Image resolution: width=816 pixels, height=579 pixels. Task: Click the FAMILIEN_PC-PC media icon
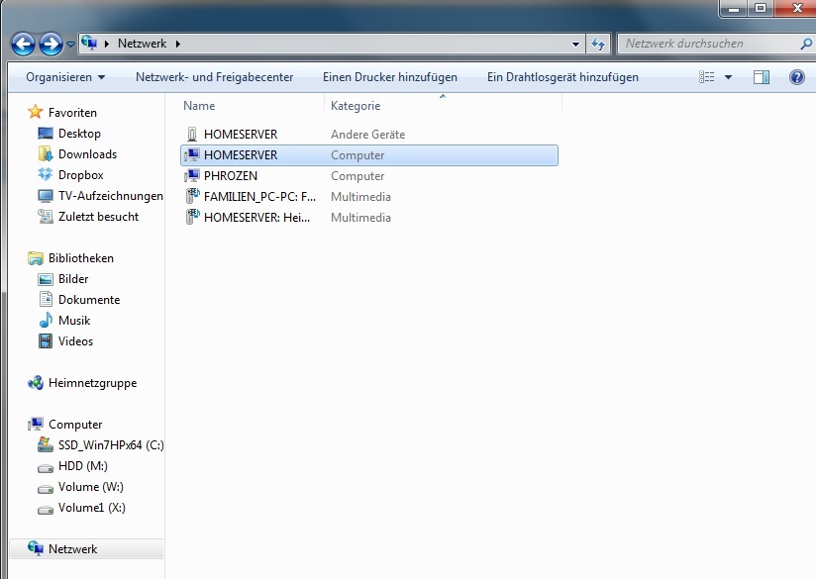(192, 196)
